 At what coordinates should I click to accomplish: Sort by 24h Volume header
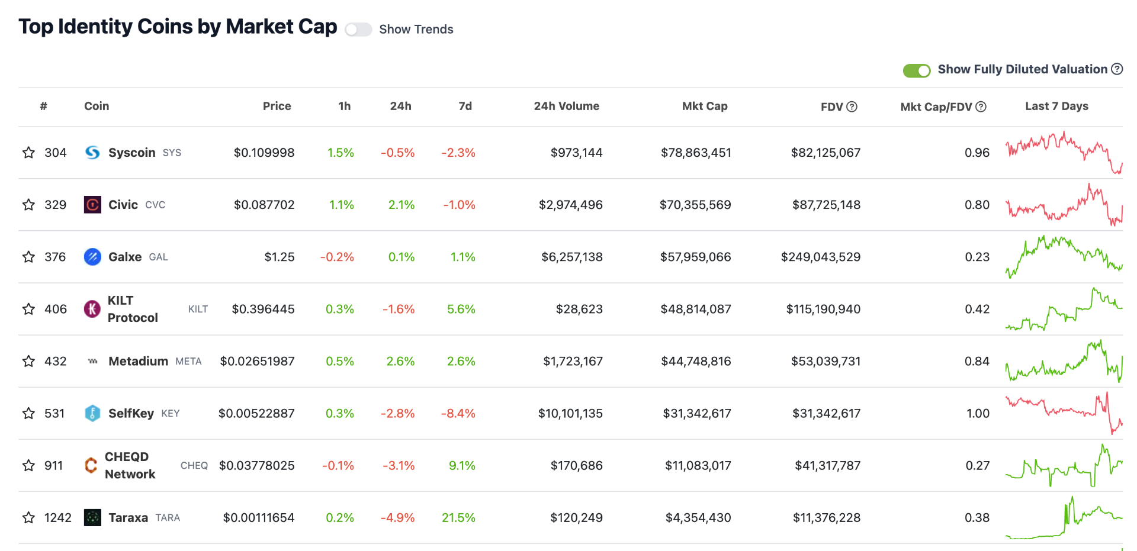(567, 106)
